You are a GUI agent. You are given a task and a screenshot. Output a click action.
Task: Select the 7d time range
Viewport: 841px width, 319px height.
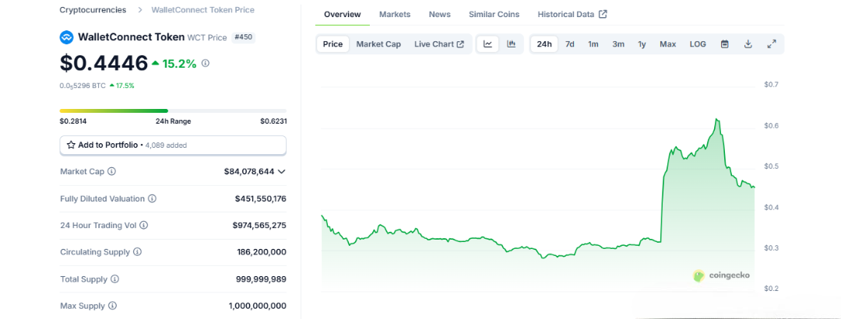point(569,44)
